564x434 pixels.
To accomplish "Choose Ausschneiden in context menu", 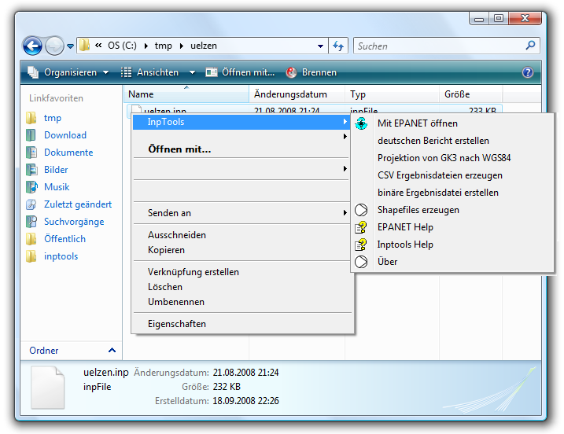I will tap(241, 235).
